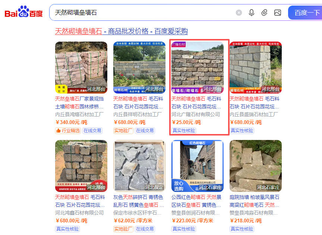Start voice search with the microphone icon

click(251, 13)
